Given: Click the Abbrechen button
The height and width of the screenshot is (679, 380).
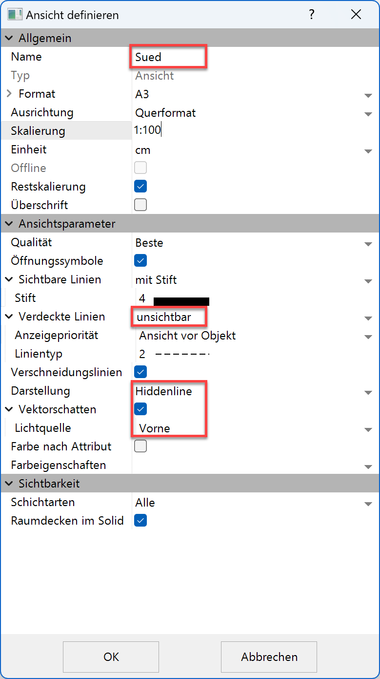Looking at the screenshot, I should tap(269, 657).
